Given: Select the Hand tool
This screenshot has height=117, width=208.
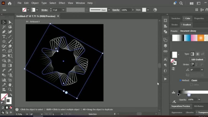Looking at the screenshot, I should (10, 85).
